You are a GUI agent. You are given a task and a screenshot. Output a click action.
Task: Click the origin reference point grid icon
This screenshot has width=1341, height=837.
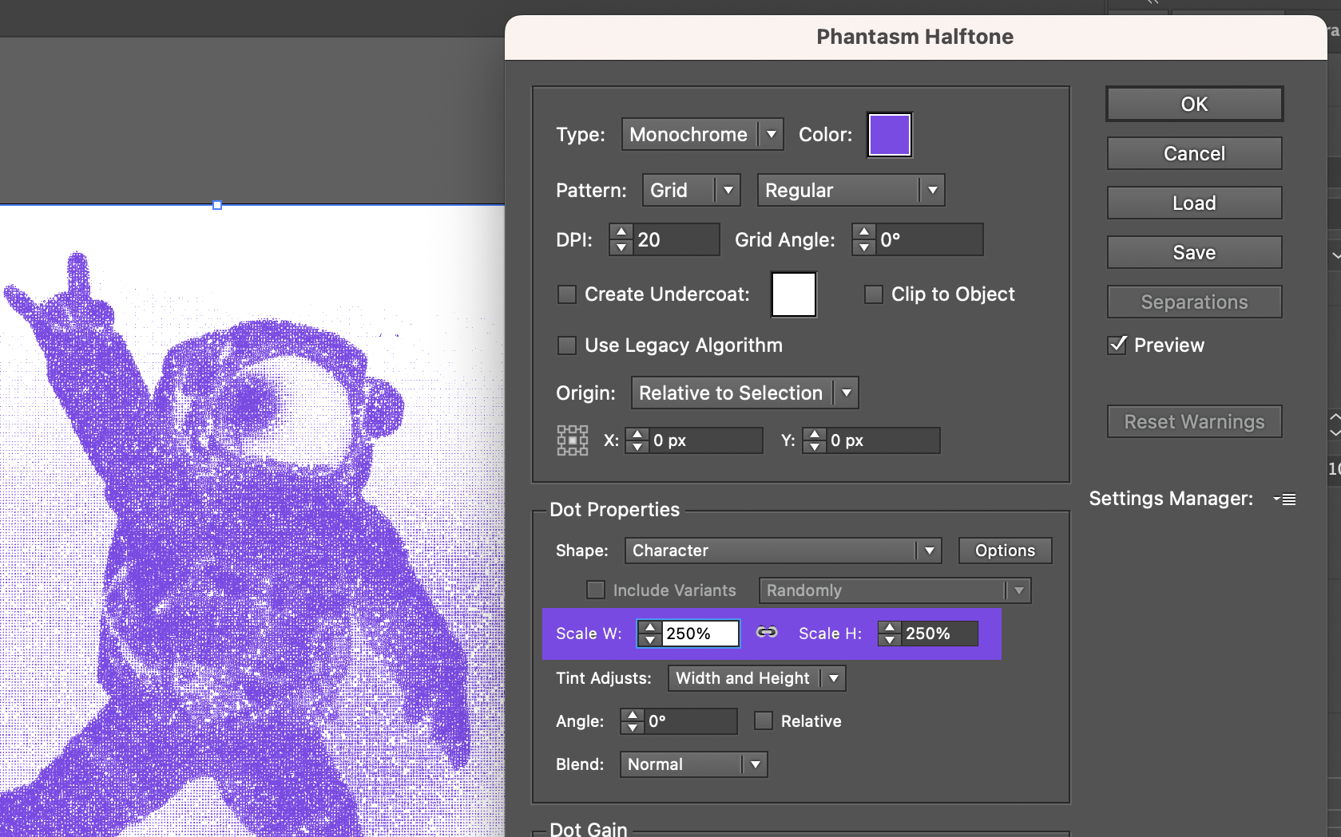click(x=572, y=440)
